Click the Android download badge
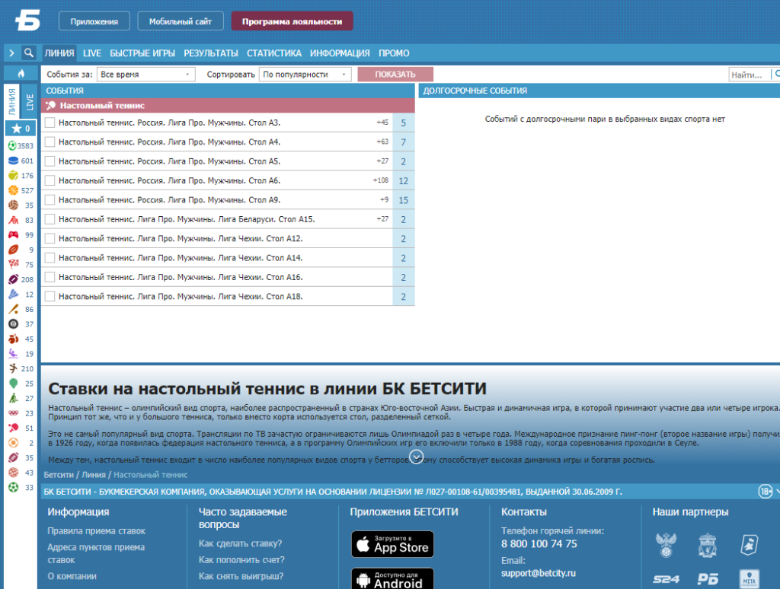Image resolution: width=780 pixels, height=589 pixels. click(392, 578)
